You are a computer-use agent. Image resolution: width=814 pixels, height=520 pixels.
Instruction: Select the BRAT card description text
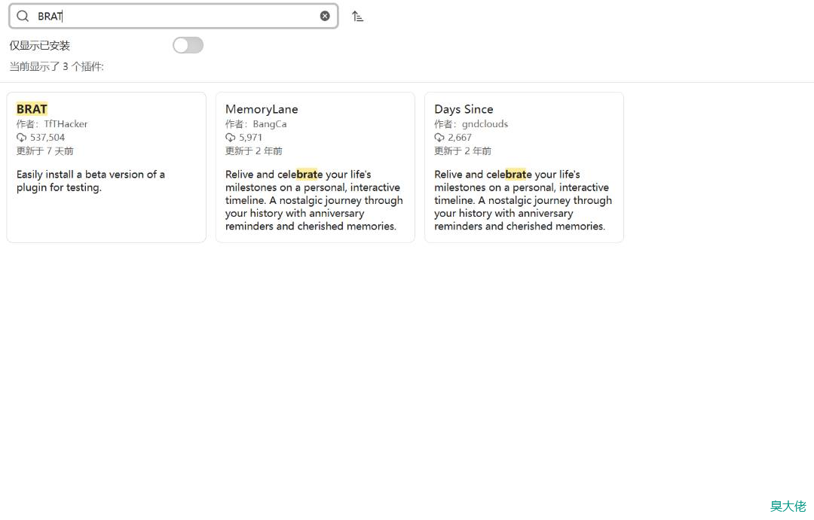[90, 181]
